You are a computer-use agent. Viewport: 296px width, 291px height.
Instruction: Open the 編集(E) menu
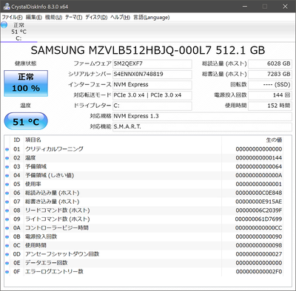34,18
